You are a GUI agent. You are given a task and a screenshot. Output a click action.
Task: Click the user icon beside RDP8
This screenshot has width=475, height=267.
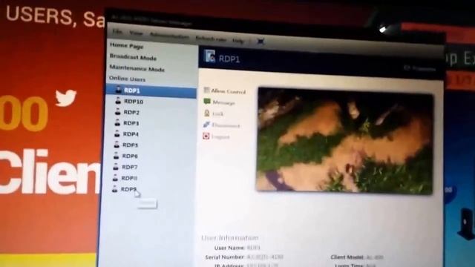tap(115, 178)
